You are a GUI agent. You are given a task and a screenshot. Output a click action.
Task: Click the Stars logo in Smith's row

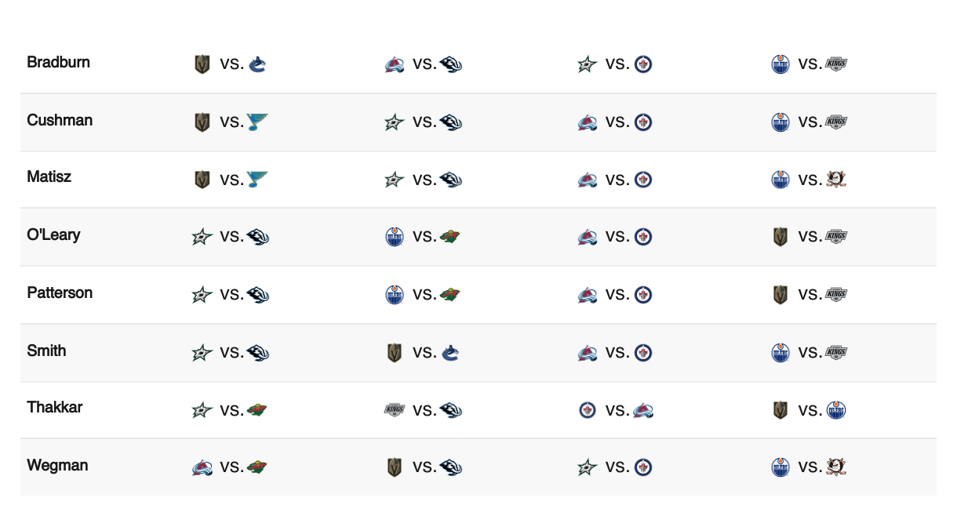click(x=202, y=353)
